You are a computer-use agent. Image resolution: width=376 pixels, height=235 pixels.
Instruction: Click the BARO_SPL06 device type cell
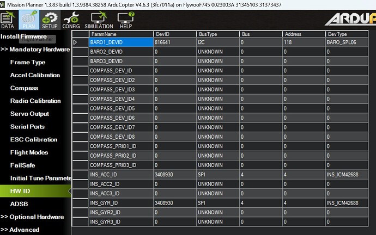(347, 42)
